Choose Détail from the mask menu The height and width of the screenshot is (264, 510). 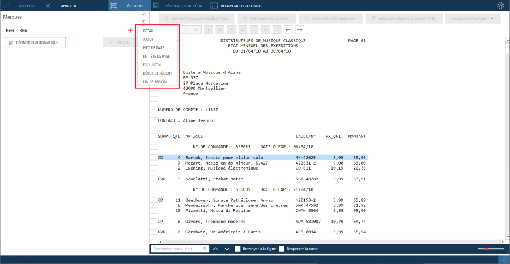click(148, 31)
